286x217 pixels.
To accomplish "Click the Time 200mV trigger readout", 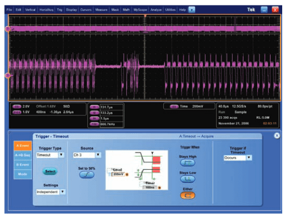I will pos(191,107).
